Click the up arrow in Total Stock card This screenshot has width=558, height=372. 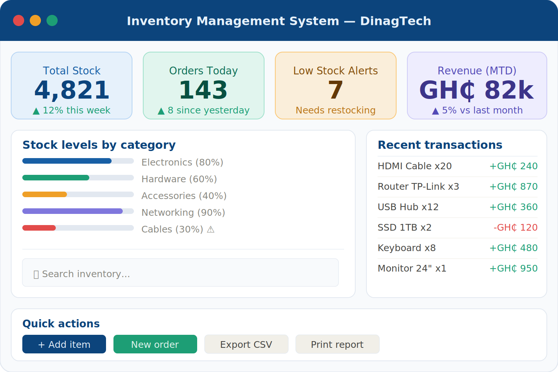click(x=36, y=111)
